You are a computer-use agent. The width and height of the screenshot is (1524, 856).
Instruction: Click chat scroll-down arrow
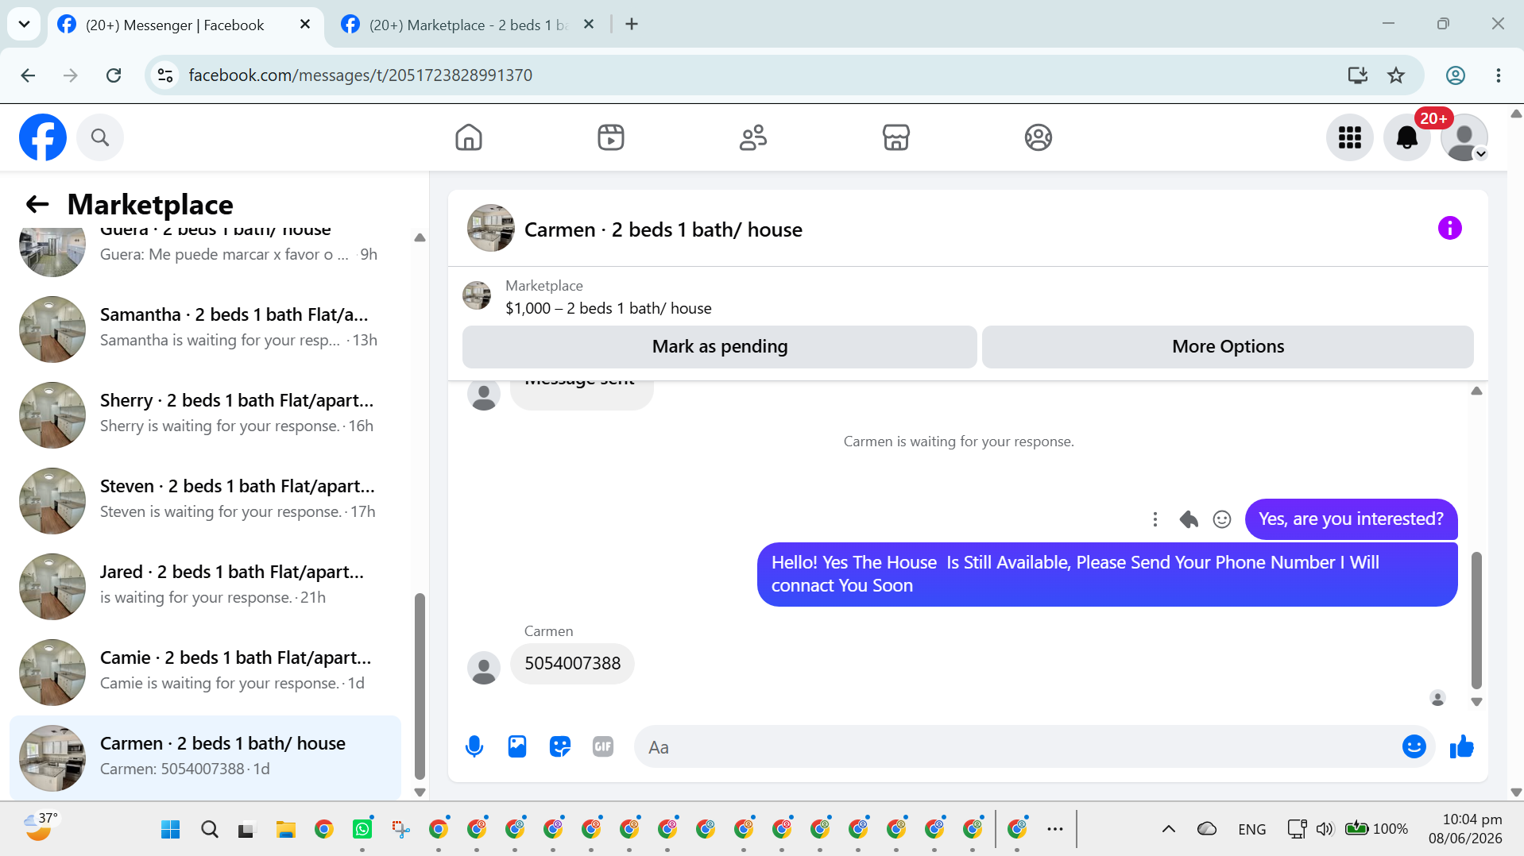tap(1476, 702)
